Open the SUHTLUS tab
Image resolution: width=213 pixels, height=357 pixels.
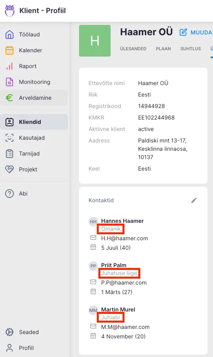click(x=190, y=49)
